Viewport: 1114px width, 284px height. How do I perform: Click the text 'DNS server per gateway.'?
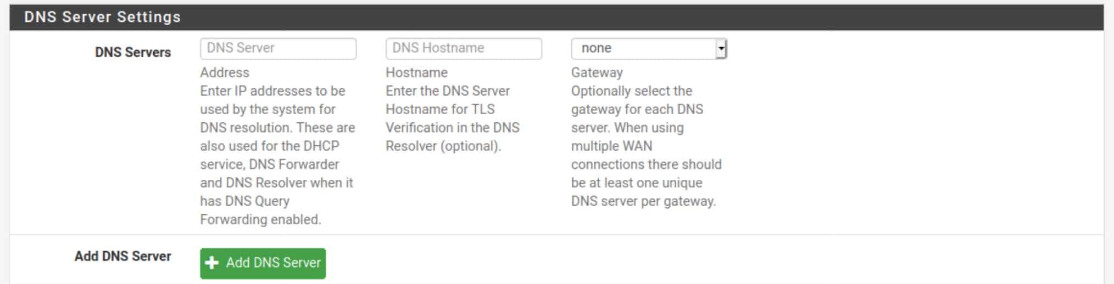[x=643, y=201]
